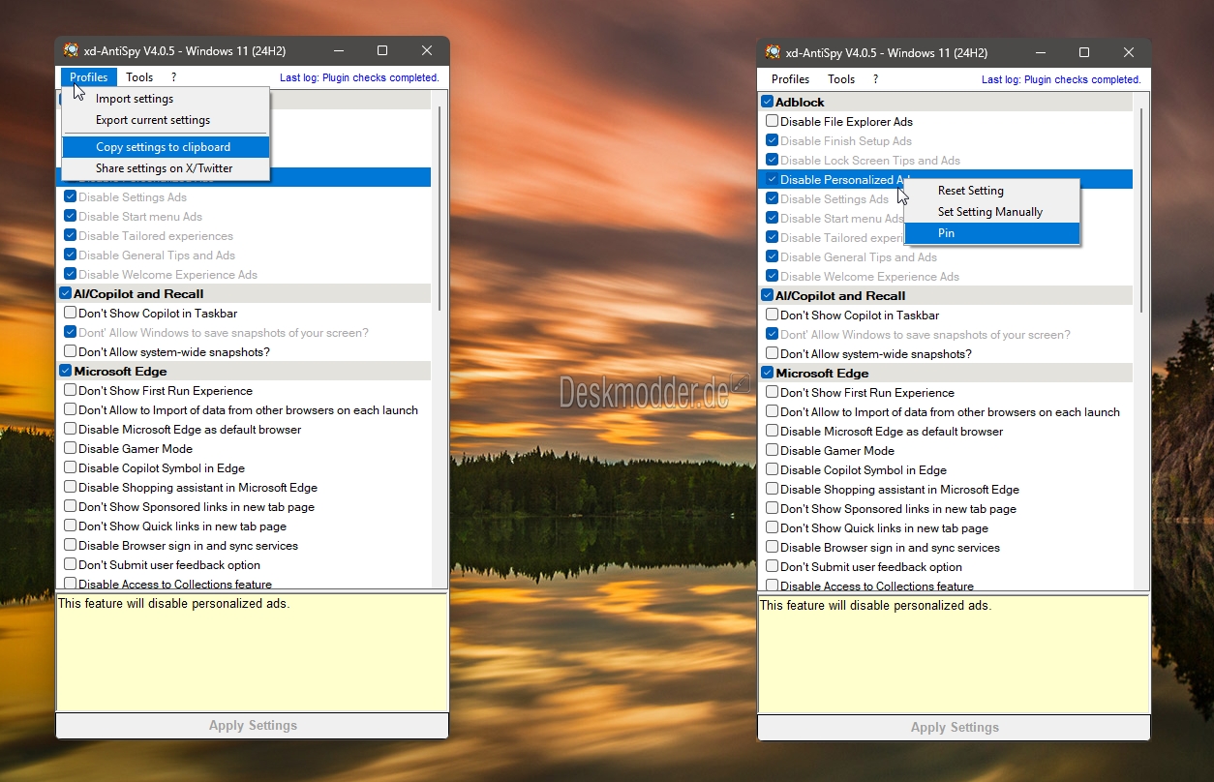Screen dimensions: 1214x782
Task: Toggle the screen snapshots saving option, left window
Action: click(x=70, y=333)
